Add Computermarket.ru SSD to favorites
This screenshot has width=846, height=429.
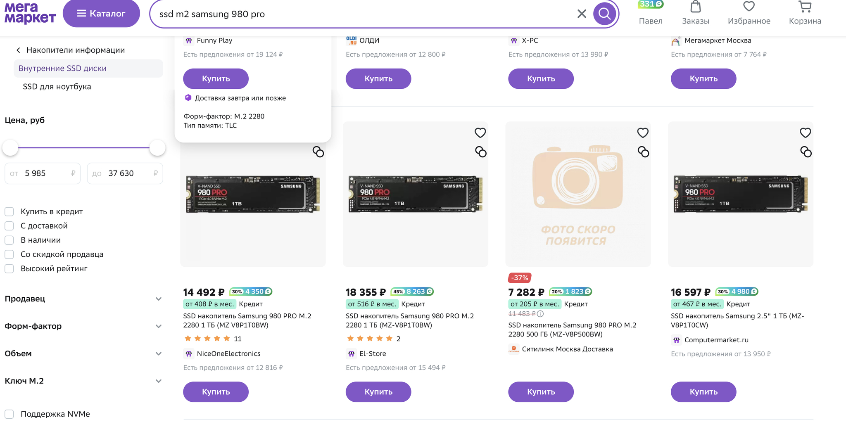click(x=805, y=133)
